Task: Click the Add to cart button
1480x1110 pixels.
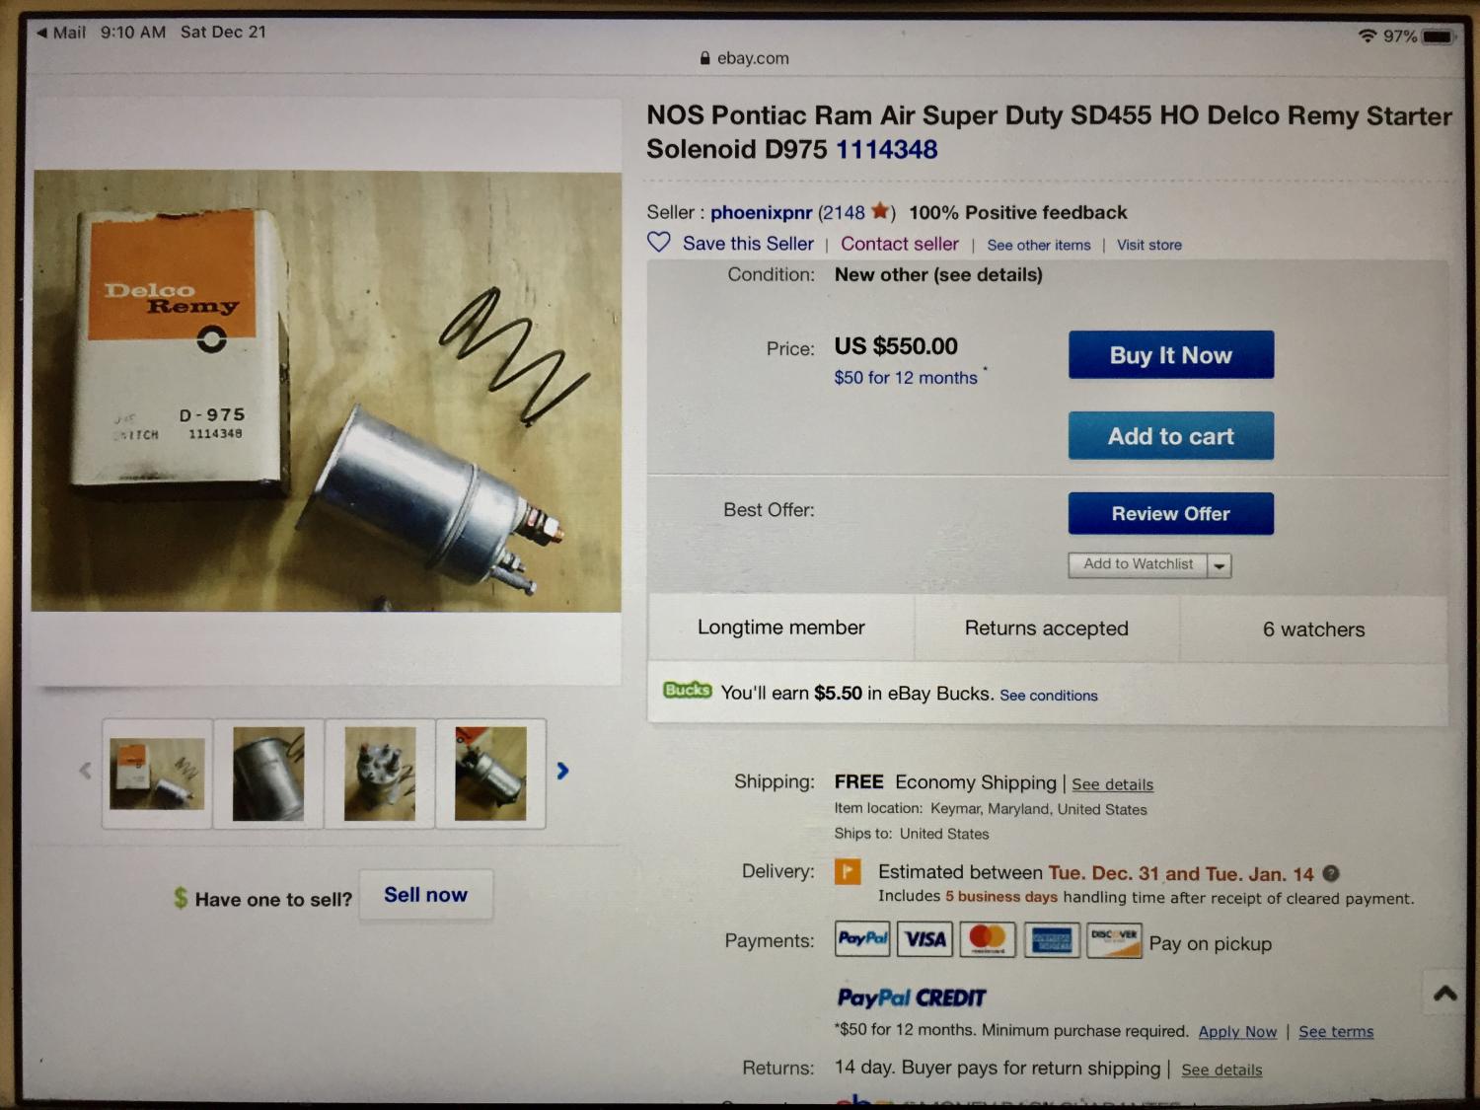Action: tap(1170, 436)
